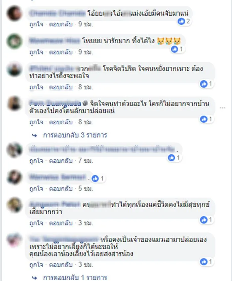Click ถูกใจ under โรคจิตวิปริต comment
The height and width of the screenshot is (281, 232).
36,87
